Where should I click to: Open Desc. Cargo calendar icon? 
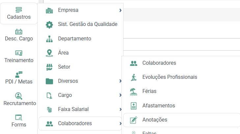point(19,32)
